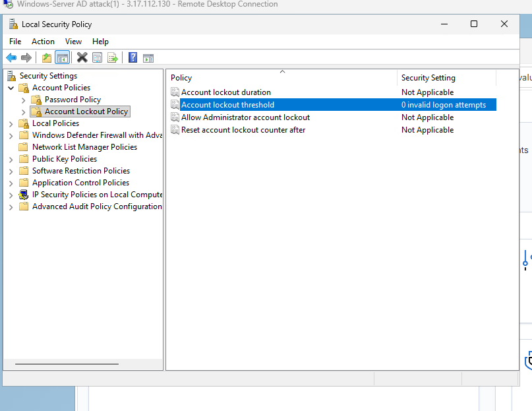Open the Help menu

click(x=100, y=42)
